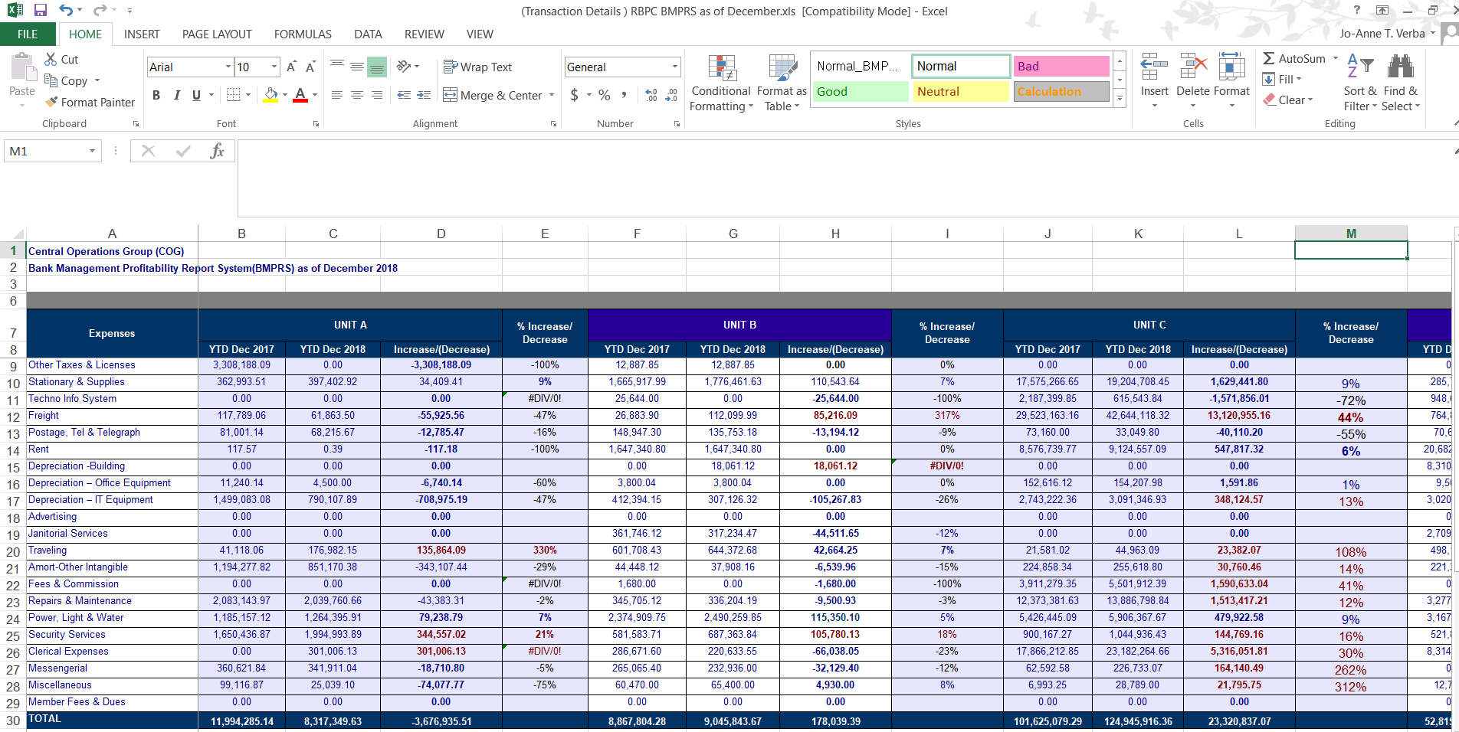The width and height of the screenshot is (1459, 732).
Task: Toggle Bottom Align in alignment group
Action: pyautogui.click(x=377, y=67)
